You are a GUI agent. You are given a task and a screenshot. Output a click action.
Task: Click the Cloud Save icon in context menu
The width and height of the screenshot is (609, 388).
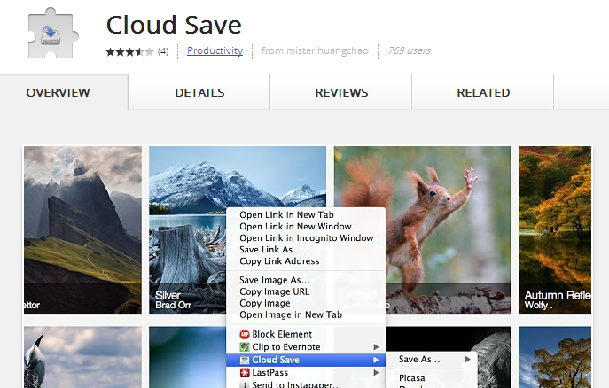[x=245, y=360]
